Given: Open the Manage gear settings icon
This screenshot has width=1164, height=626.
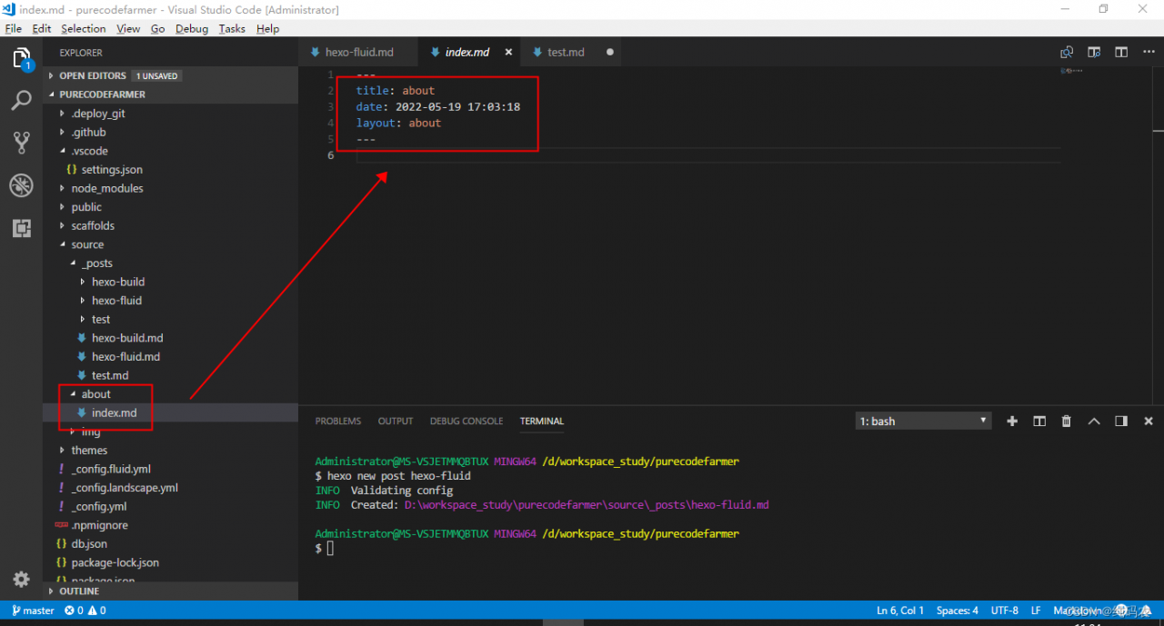Looking at the screenshot, I should coord(22,579).
